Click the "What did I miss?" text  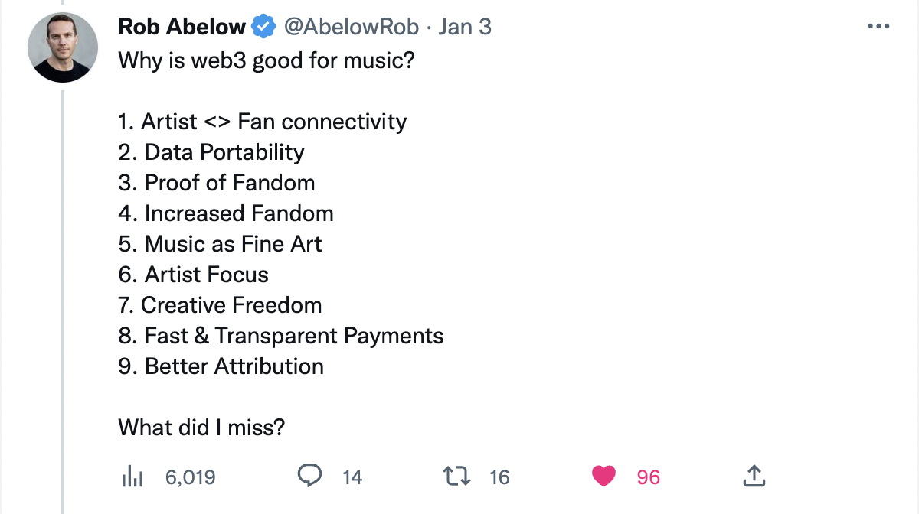[201, 427]
